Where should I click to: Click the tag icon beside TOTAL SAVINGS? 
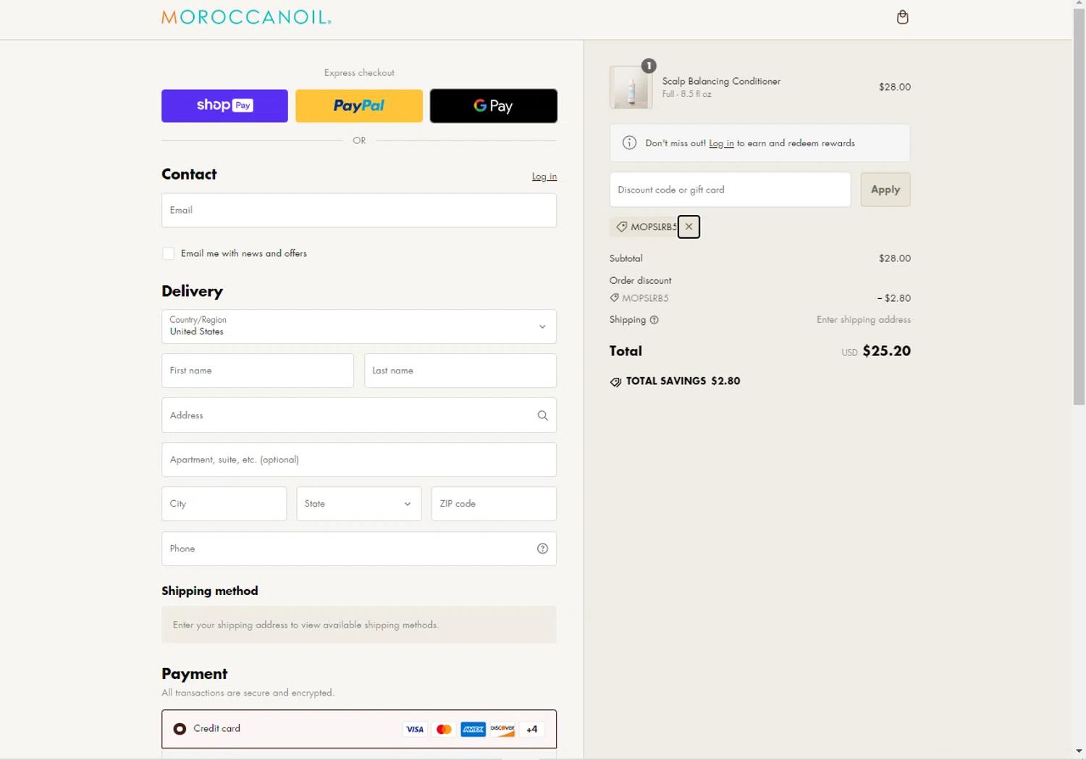tap(615, 382)
